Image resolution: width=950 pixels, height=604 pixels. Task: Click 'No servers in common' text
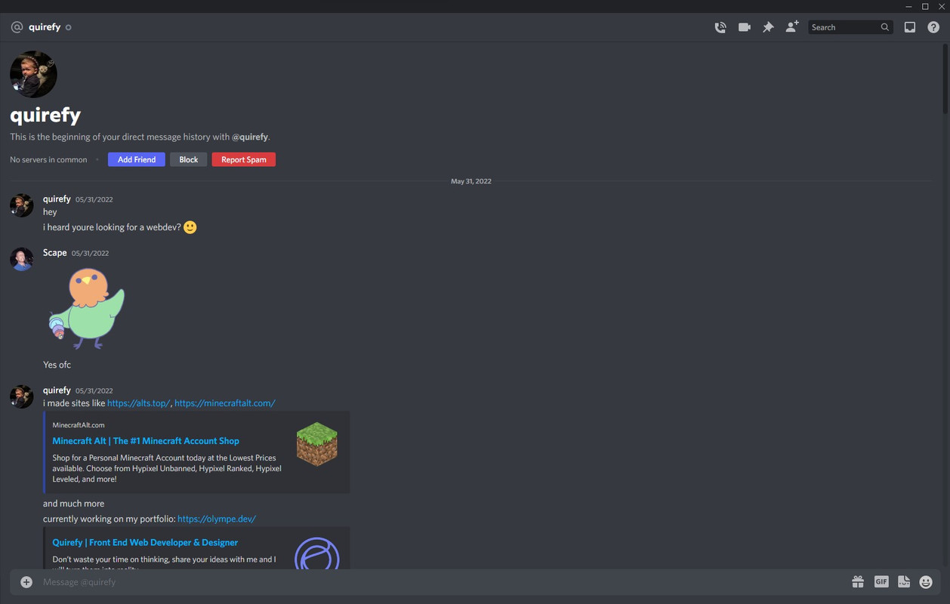(x=48, y=159)
